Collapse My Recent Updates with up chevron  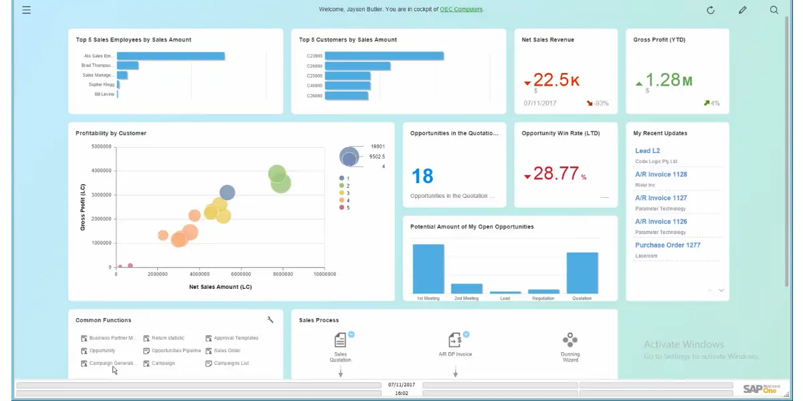tap(710, 290)
